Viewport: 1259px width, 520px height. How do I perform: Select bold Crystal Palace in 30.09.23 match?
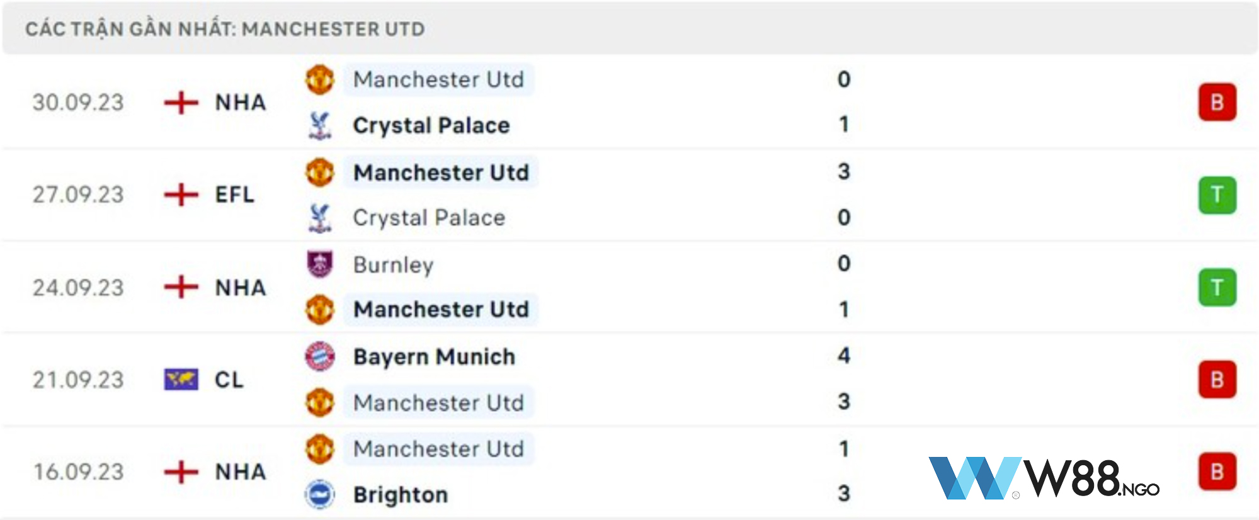coord(431,125)
